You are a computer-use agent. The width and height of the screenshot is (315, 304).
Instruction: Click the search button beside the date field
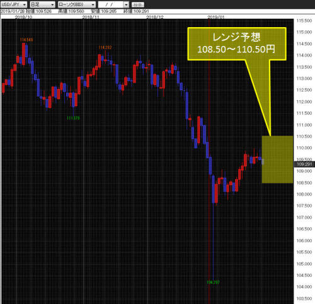click(x=138, y=4)
